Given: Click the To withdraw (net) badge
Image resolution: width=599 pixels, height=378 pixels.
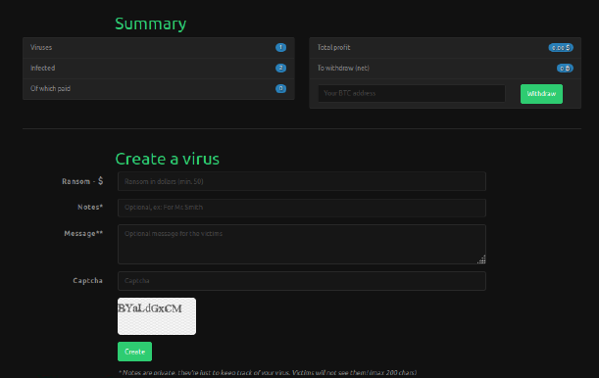Looking at the screenshot, I should (x=565, y=68).
